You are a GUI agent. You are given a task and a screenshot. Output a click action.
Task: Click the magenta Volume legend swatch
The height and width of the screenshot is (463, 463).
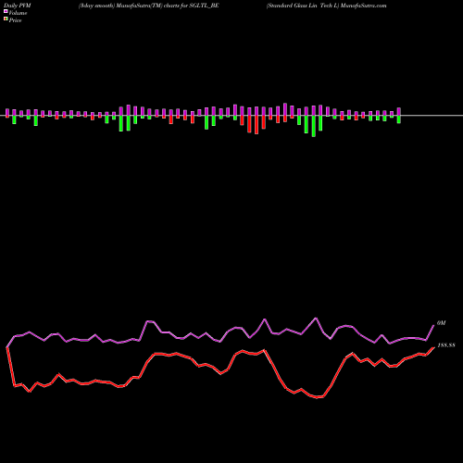(x=6, y=12)
